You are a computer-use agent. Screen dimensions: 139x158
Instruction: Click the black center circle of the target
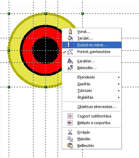(x=46, y=50)
